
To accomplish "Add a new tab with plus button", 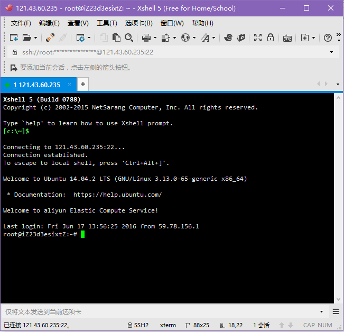I will [x=83, y=84].
